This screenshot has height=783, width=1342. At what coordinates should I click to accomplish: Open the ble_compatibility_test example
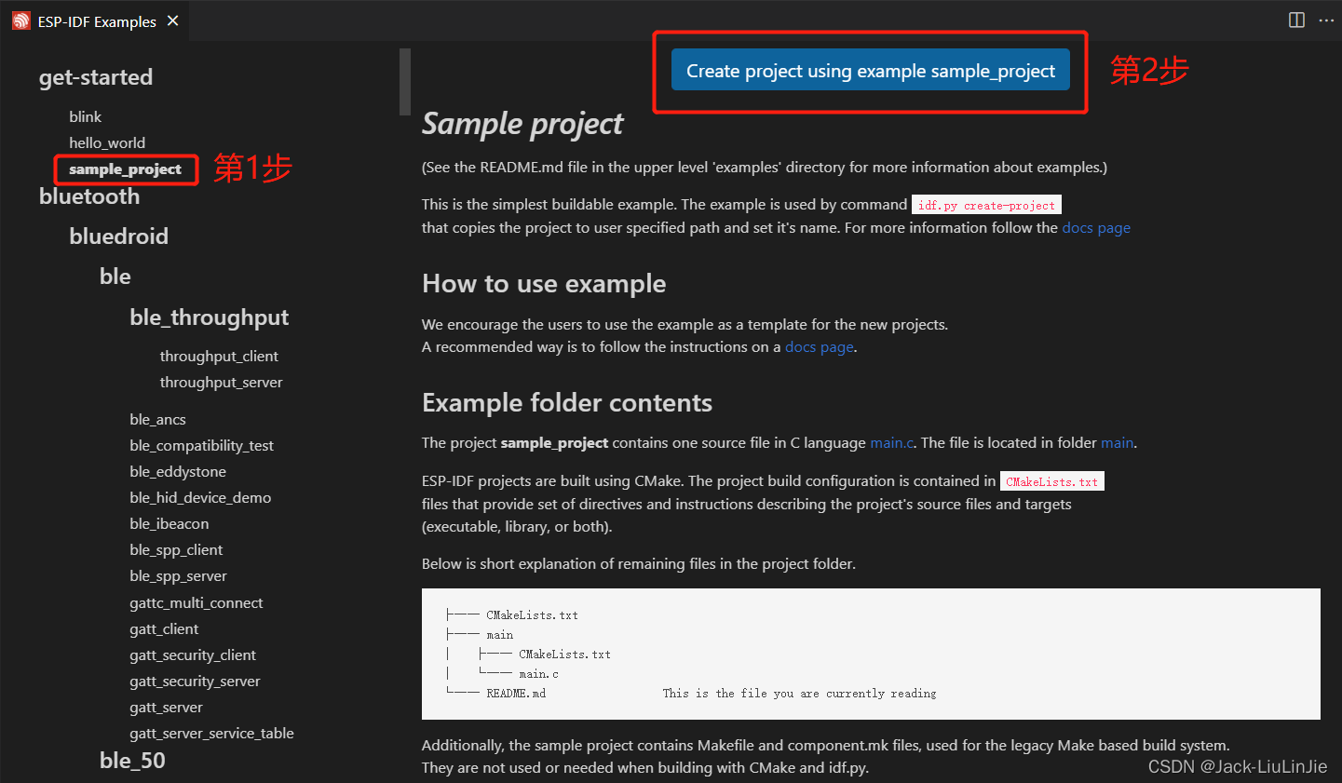point(202,445)
